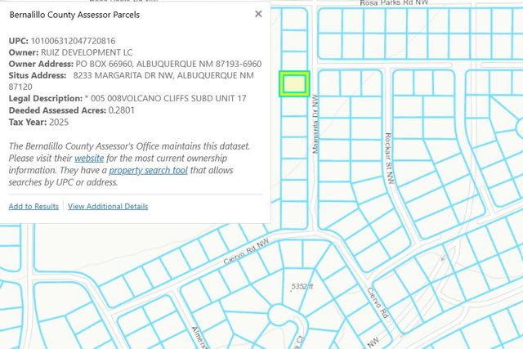The width and height of the screenshot is (523, 349).
Task: Close the Bernalillo County Assessor Parcels popup
Action: [258, 14]
